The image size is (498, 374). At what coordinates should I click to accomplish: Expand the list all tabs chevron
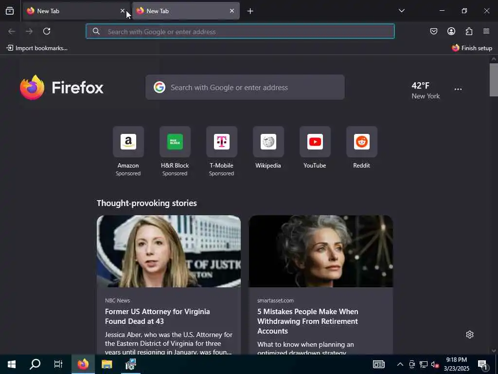point(401,11)
